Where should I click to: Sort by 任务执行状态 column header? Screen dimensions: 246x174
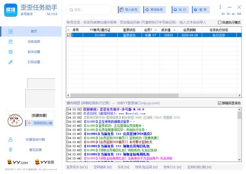point(219,30)
